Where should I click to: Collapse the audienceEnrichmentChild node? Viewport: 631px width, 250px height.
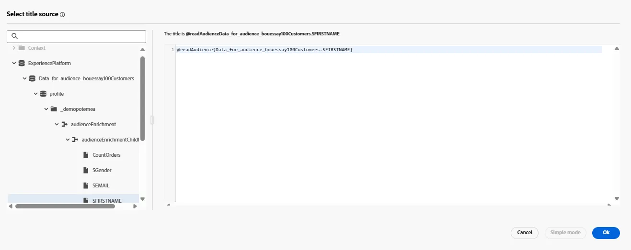pyautogui.click(x=68, y=140)
